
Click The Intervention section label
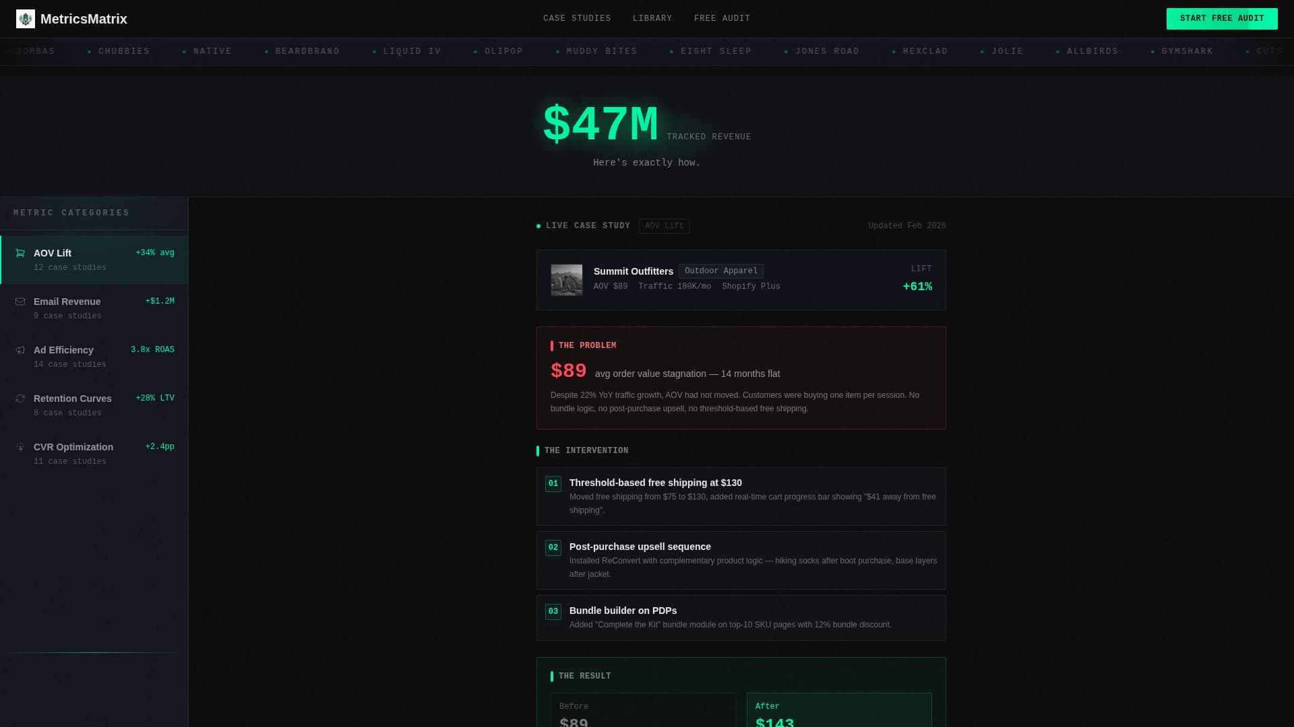pos(586,450)
